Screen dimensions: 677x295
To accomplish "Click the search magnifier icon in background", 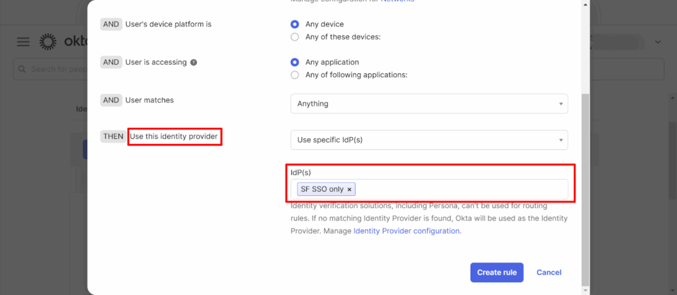I will (22, 69).
